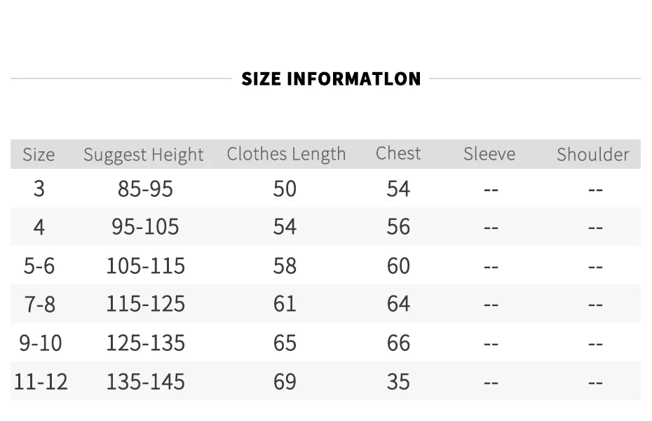Select the Size column header

tap(39, 155)
